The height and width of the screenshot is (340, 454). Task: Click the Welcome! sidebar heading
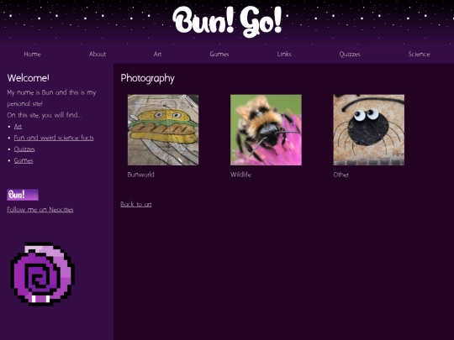point(28,78)
